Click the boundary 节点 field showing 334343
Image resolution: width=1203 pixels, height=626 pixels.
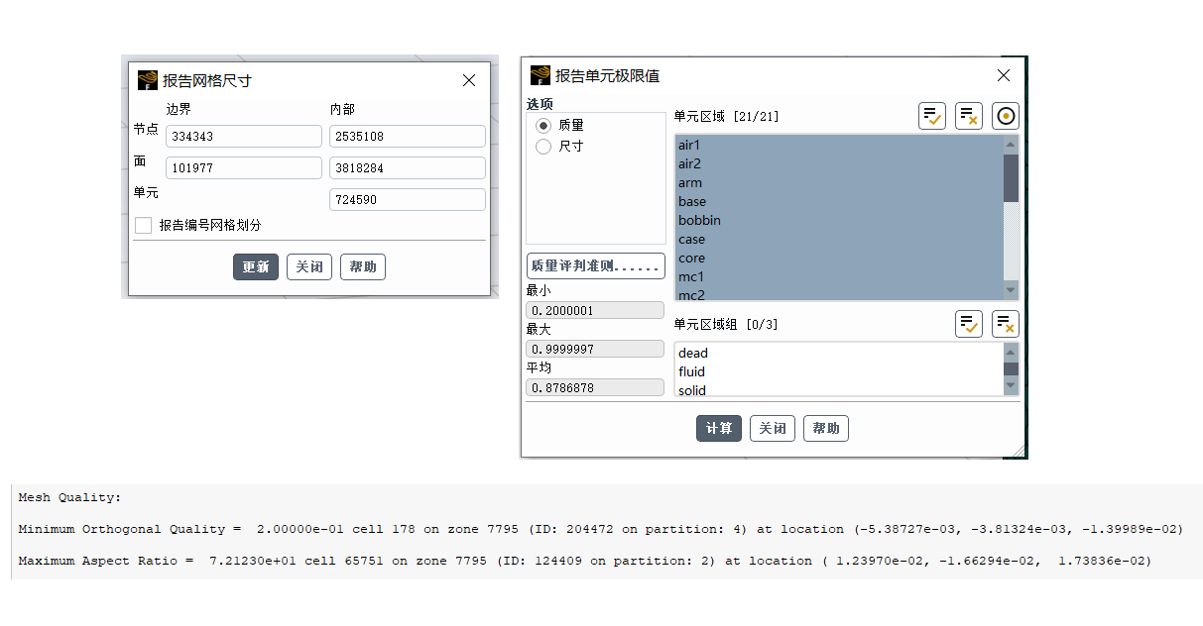(x=243, y=137)
